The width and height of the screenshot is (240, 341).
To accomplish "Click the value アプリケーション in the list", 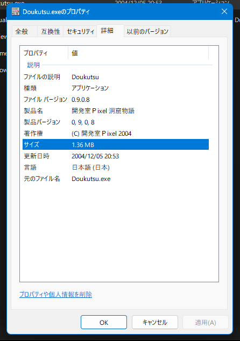I will [x=90, y=88].
